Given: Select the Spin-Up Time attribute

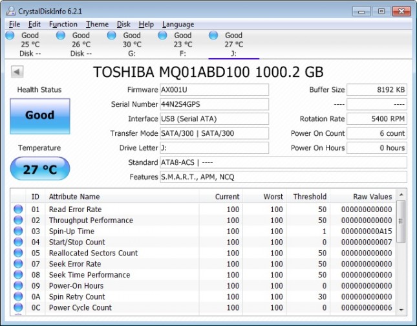Looking at the screenshot, I should (x=72, y=232).
